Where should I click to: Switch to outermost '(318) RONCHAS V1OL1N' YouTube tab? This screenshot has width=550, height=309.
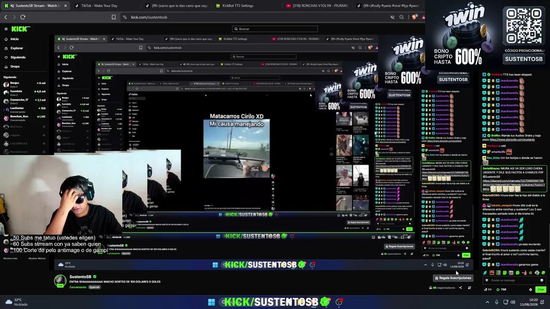(x=318, y=6)
